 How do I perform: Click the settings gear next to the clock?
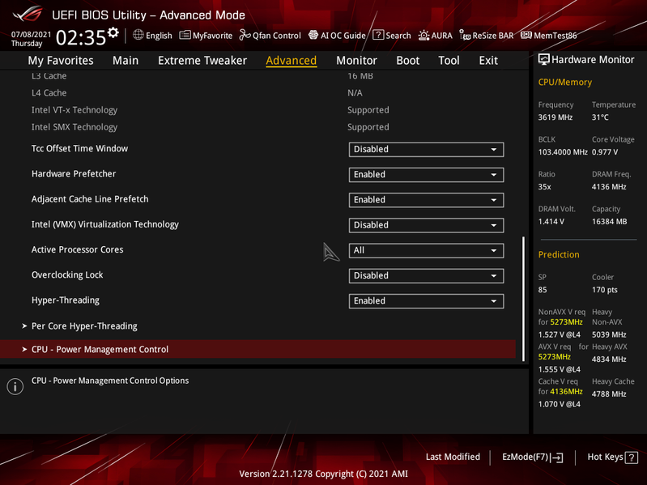pos(113,32)
